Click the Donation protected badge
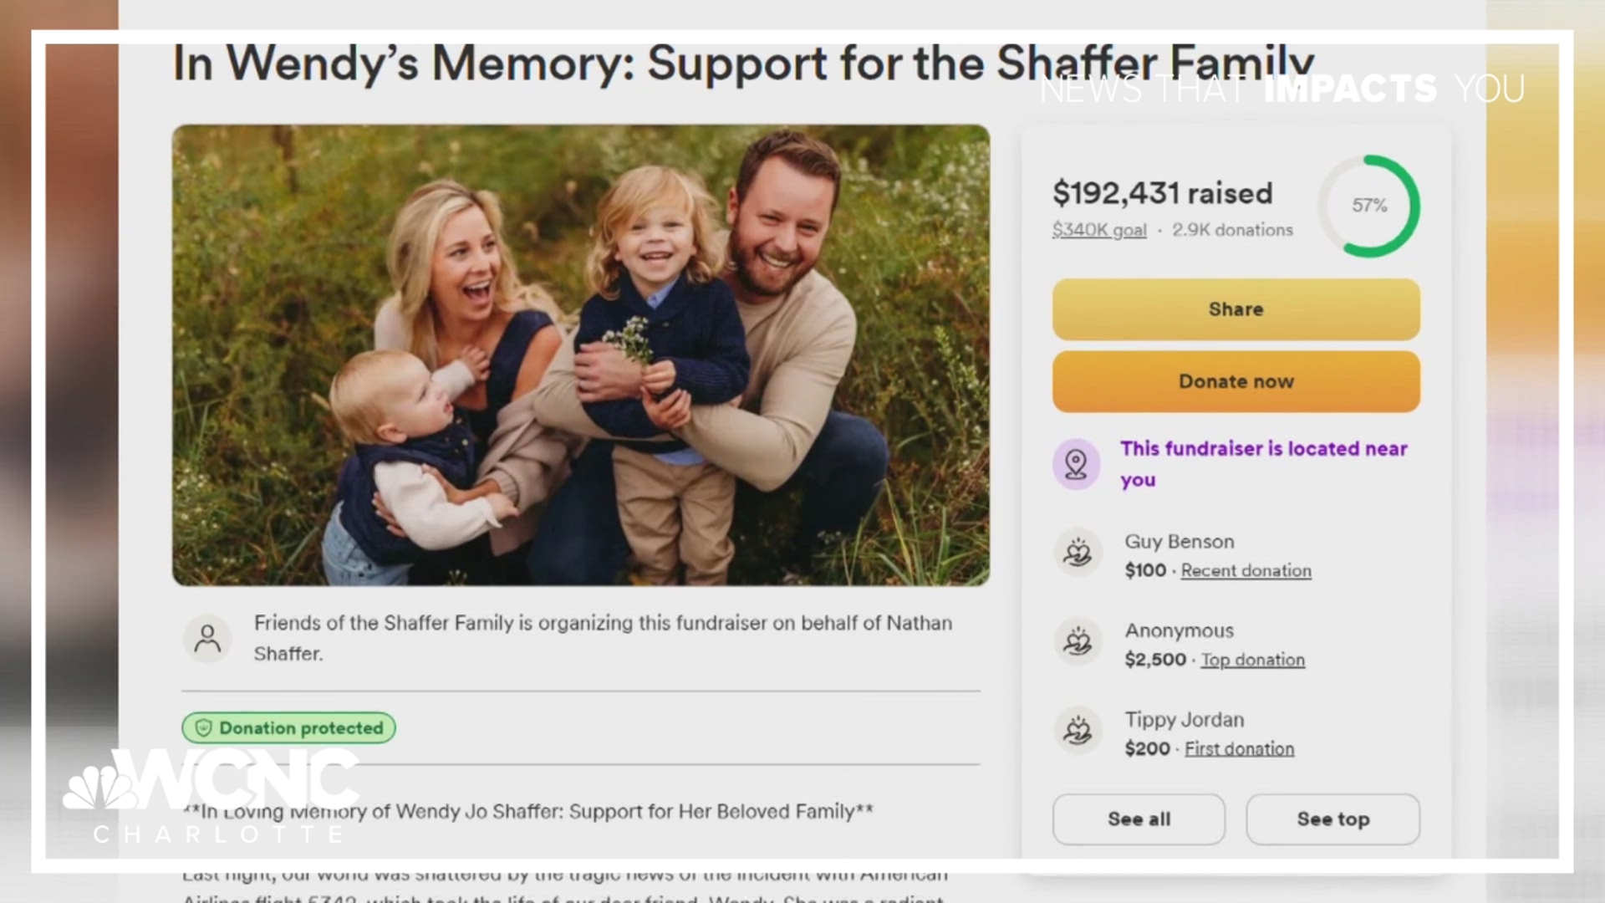This screenshot has height=903, width=1605. (x=288, y=728)
